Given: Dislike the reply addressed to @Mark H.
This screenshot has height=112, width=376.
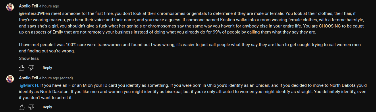Looking at the screenshot, I should point(32,107).
